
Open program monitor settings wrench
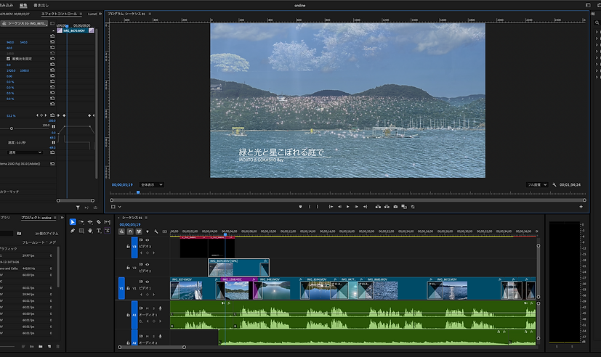tap(554, 185)
